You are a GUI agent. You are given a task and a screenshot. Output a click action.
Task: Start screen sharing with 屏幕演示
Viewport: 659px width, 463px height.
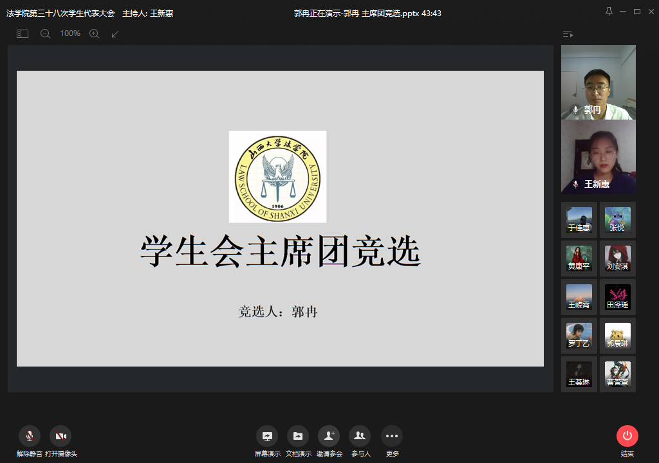[267, 442]
